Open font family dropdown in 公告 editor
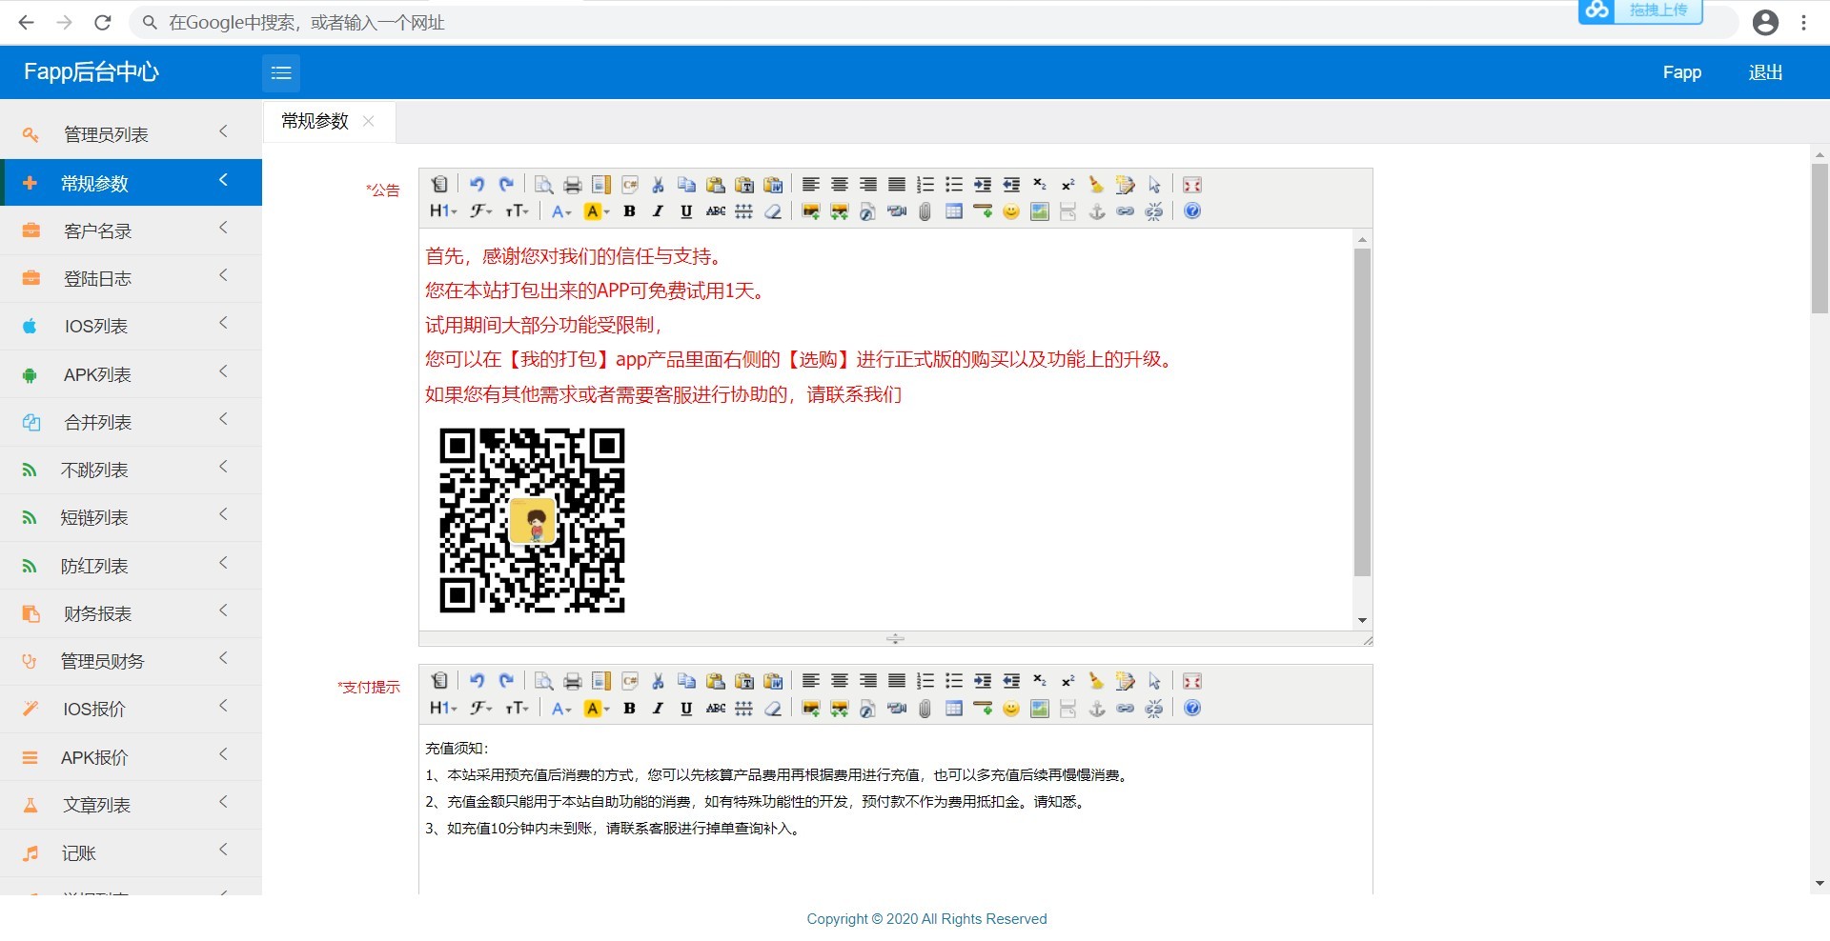 pos(481,211)
